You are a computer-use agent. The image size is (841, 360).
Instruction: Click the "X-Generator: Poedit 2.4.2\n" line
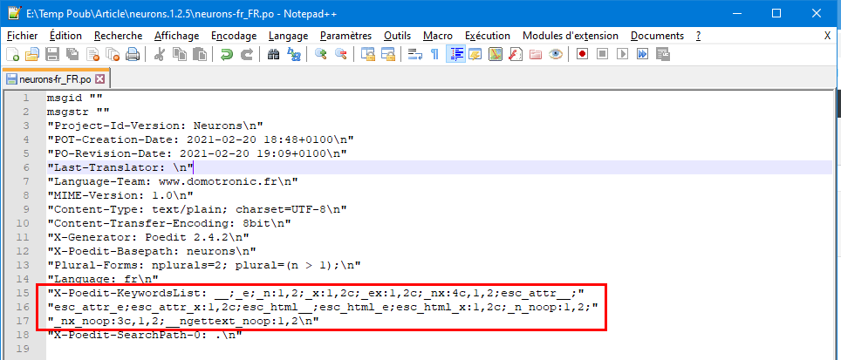point(148,237)
